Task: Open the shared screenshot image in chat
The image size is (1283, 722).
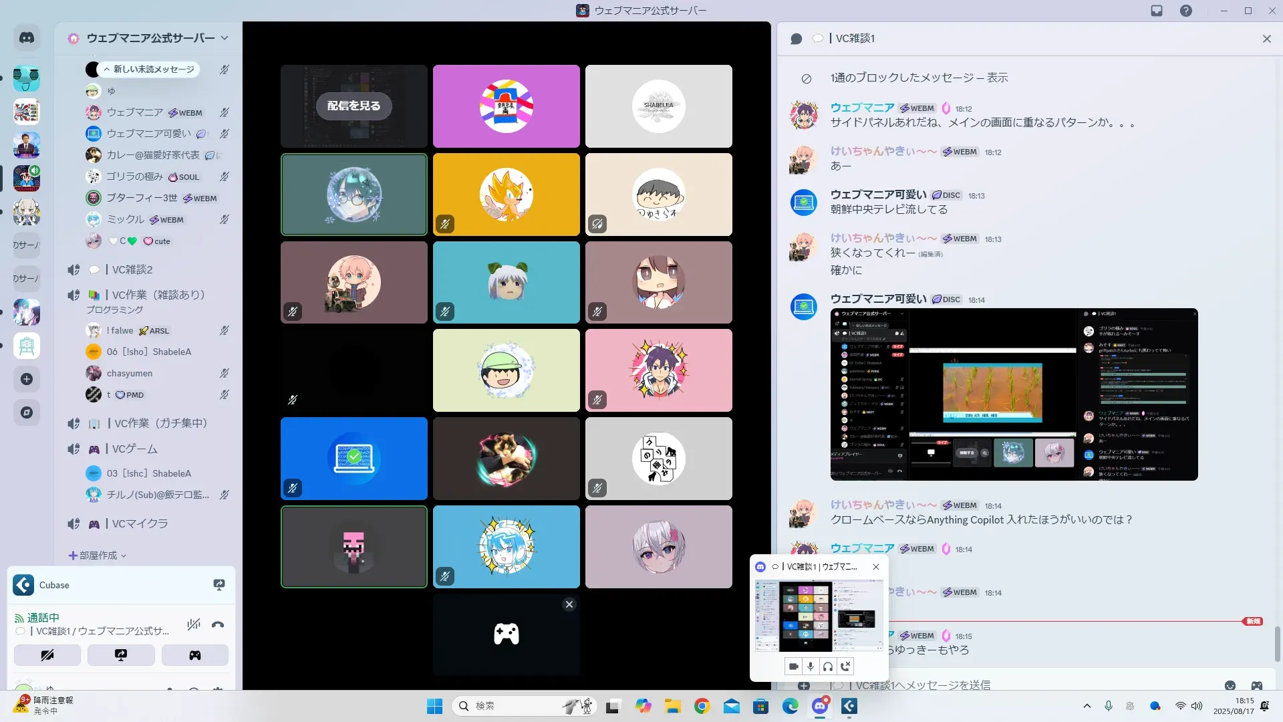Action: (1014, 394)
